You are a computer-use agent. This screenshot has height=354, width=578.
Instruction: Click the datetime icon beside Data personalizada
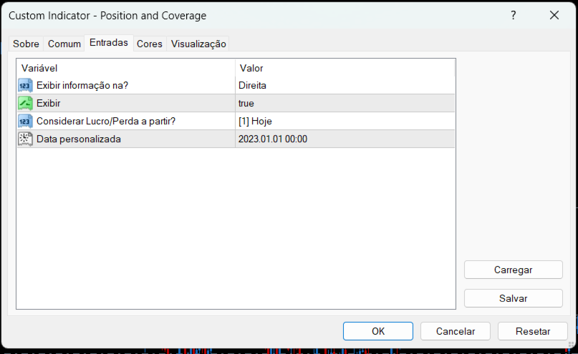coord(25,139)
